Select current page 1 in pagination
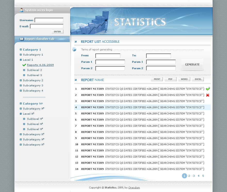The width and height of the screenshot is (227, 192). click(x=184, y=176)
